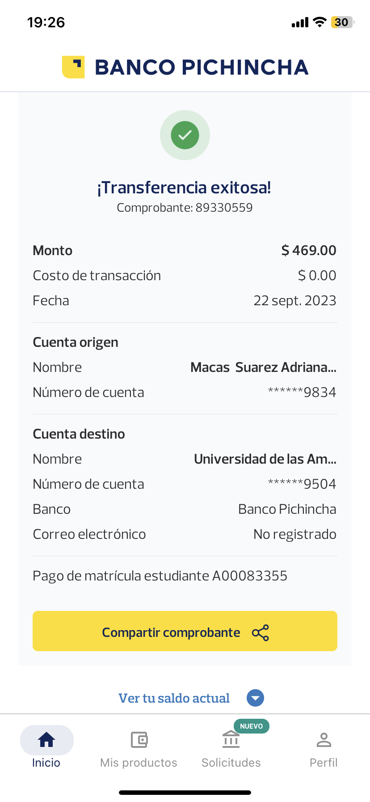Image resolution: width=370 pixels, height=802 pixels.
Task: Tap the Banco Pichincha yellow logo icon
Action: coord(73,67)
